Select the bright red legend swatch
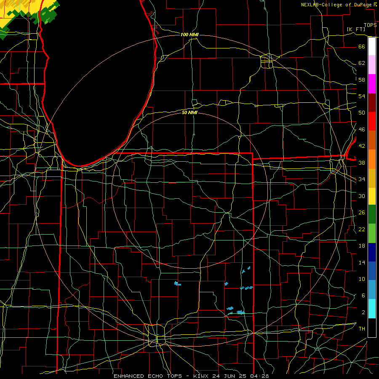379x379 pixels. pyautogui.click(x=372, y=121)
